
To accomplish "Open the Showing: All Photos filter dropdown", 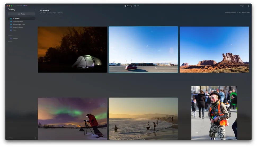I will coord(231,12).
